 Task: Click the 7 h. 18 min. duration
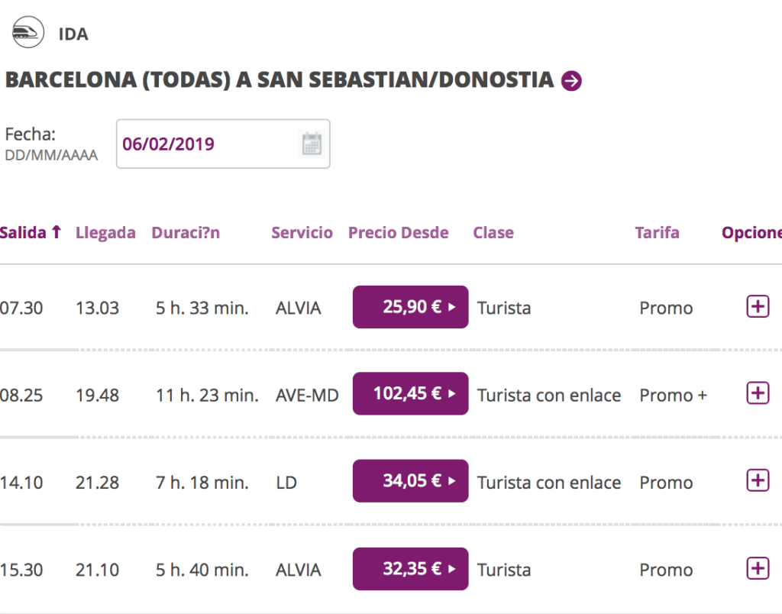[202, 483]
